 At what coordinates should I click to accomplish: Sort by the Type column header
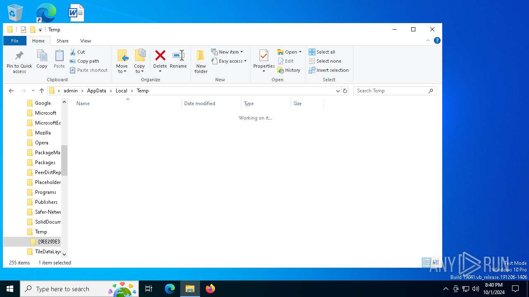(266, 104)
